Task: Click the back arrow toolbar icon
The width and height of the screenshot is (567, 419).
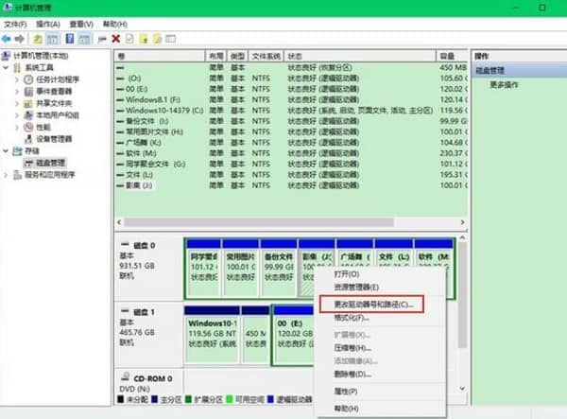Action: 8,39
